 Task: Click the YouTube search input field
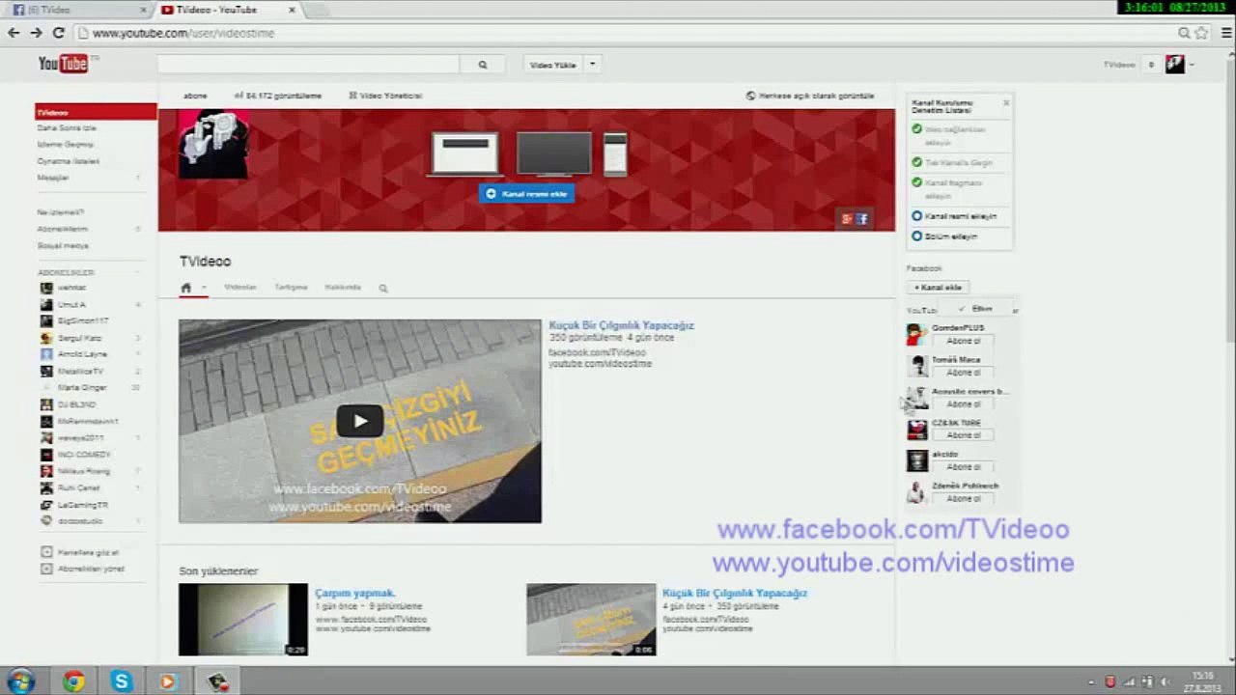[x=309, y=65]
